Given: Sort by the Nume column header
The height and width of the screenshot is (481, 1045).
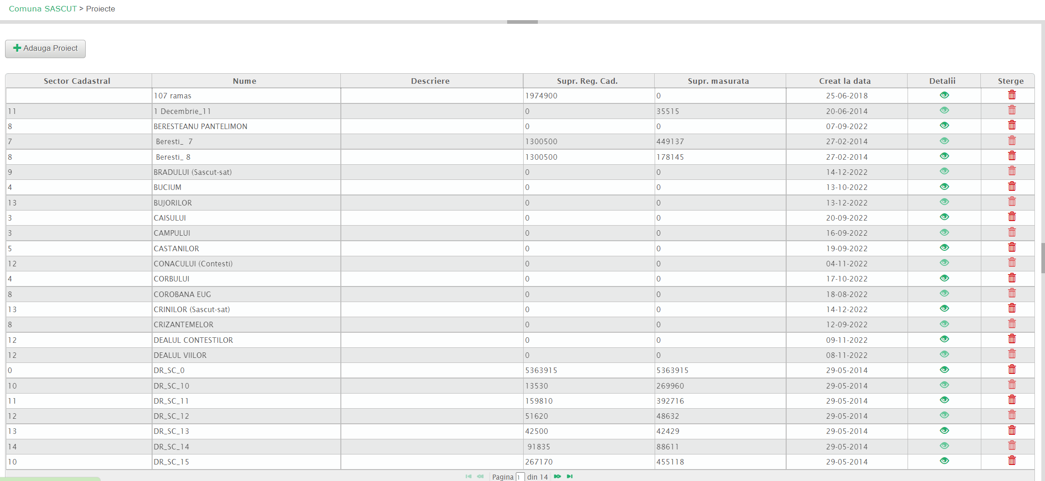Looking at the screenshot, I should pos(244,81).
